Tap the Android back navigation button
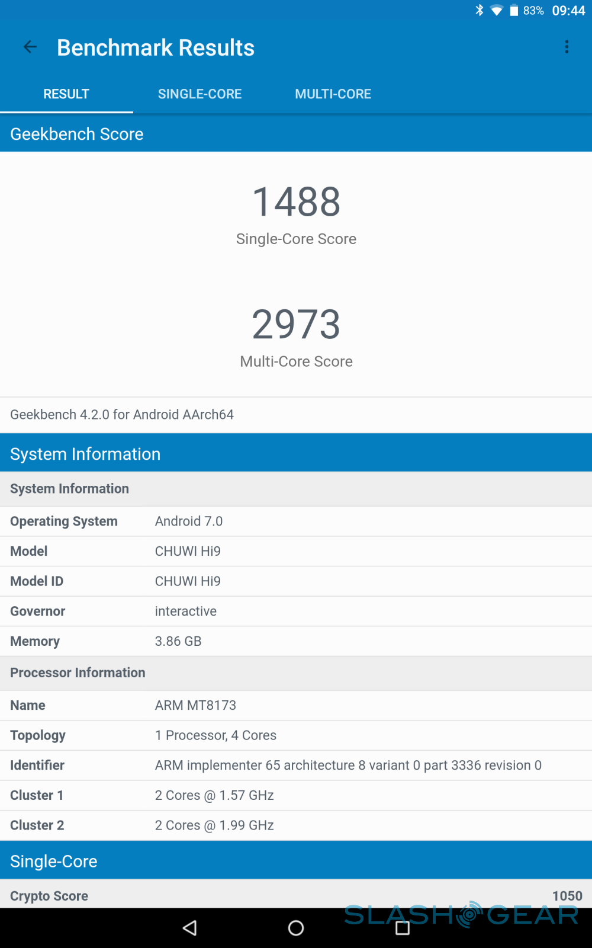This screenshot has height=948, width=592. coord(190,928)
